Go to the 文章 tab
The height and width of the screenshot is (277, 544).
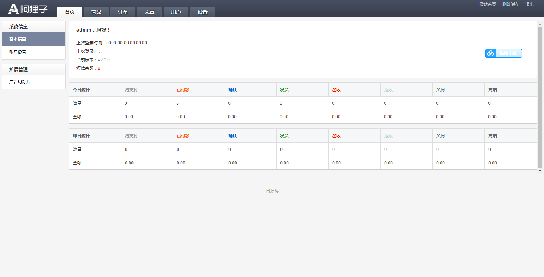[x=149, y=12]
